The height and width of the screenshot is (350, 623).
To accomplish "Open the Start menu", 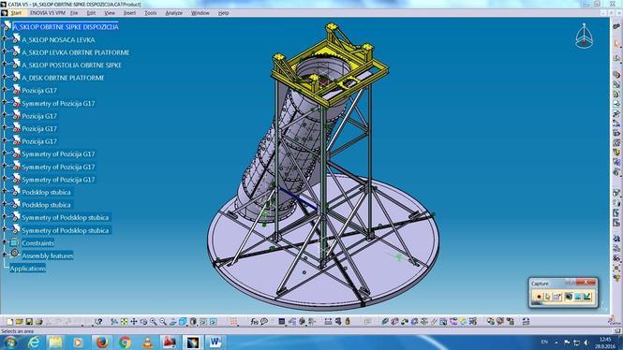I will point(16,13).
